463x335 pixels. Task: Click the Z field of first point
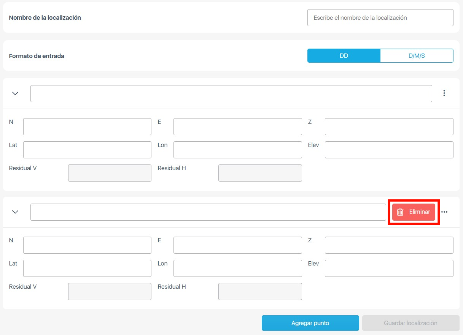click(x=389, y=126)
